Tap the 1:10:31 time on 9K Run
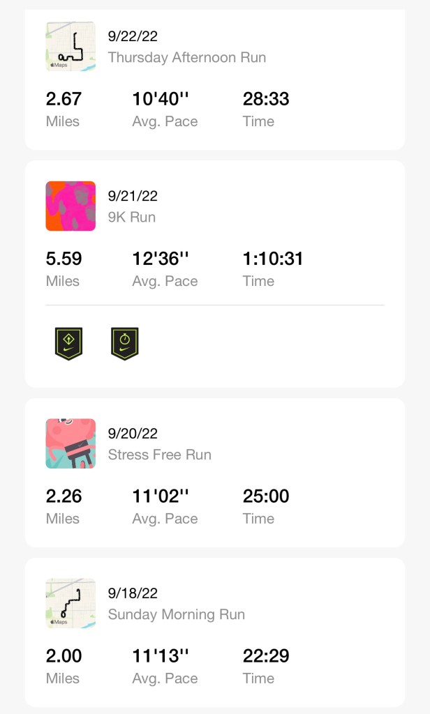Image resolution: width=430 pixels, height=714 pixels. (x=273, y=259)
